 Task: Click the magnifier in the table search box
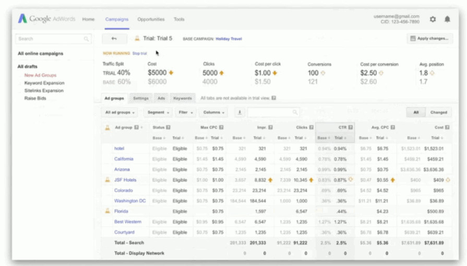(x=295, y=112)
